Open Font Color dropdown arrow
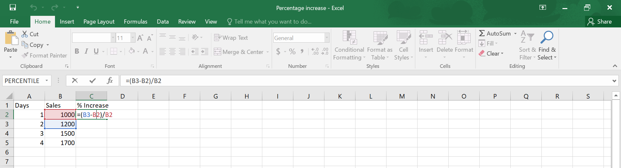This screenshot has width=621, height=168. (x=152, y=52)
